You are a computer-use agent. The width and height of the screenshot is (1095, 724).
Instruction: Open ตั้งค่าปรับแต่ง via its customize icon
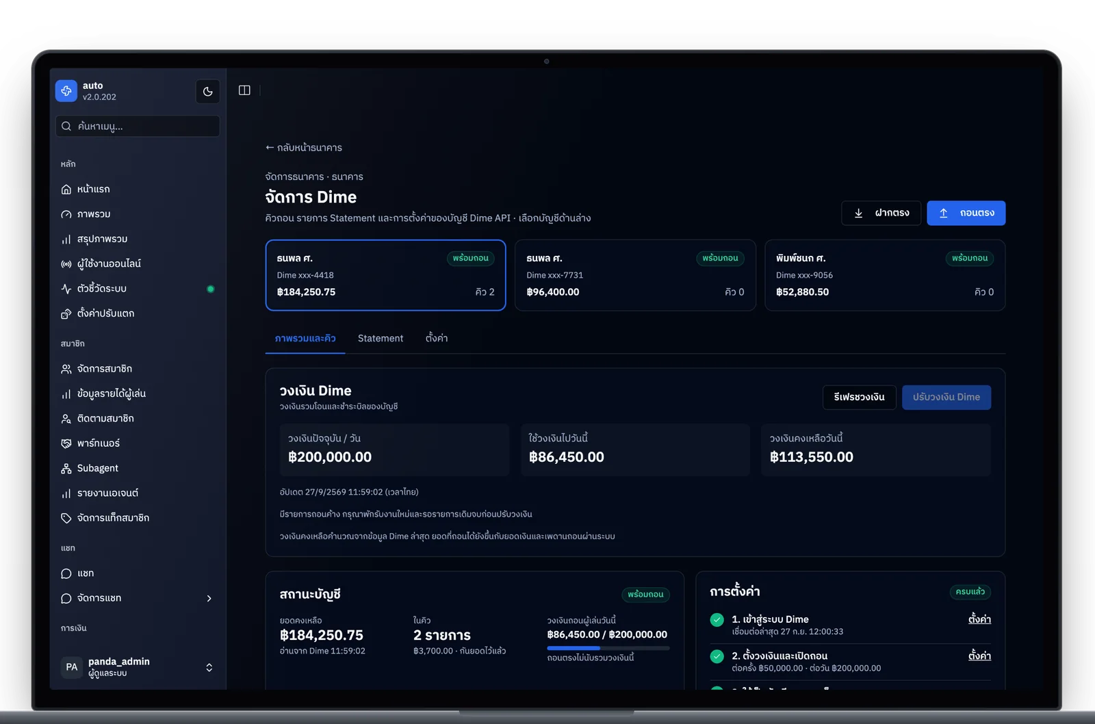(66, 313)
